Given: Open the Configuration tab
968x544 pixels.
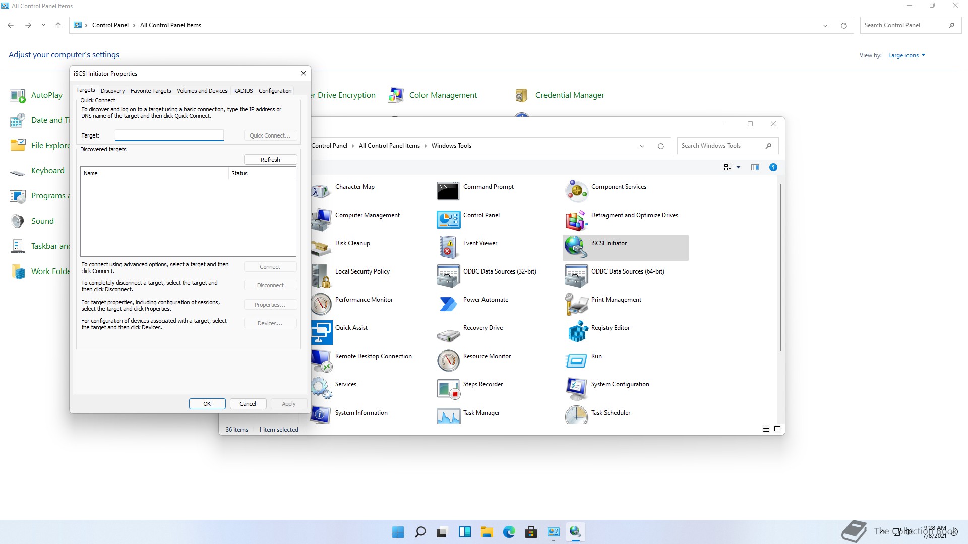Looking at the screenshot, I should [x=275, y=91].
